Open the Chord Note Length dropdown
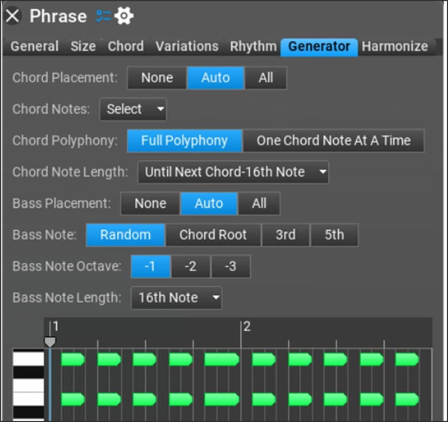Screen dimensions: 448x422 233,172
